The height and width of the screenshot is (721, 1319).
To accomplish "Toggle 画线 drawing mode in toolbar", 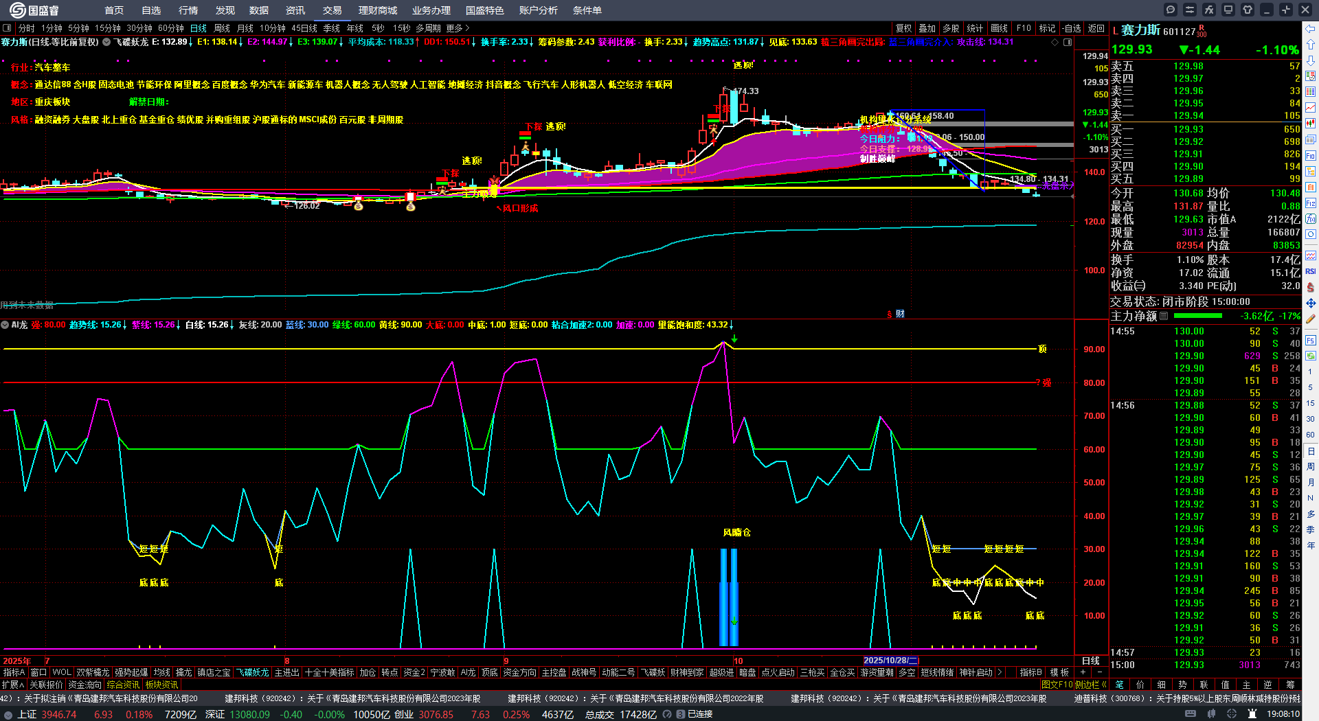I will [1000, 28].
